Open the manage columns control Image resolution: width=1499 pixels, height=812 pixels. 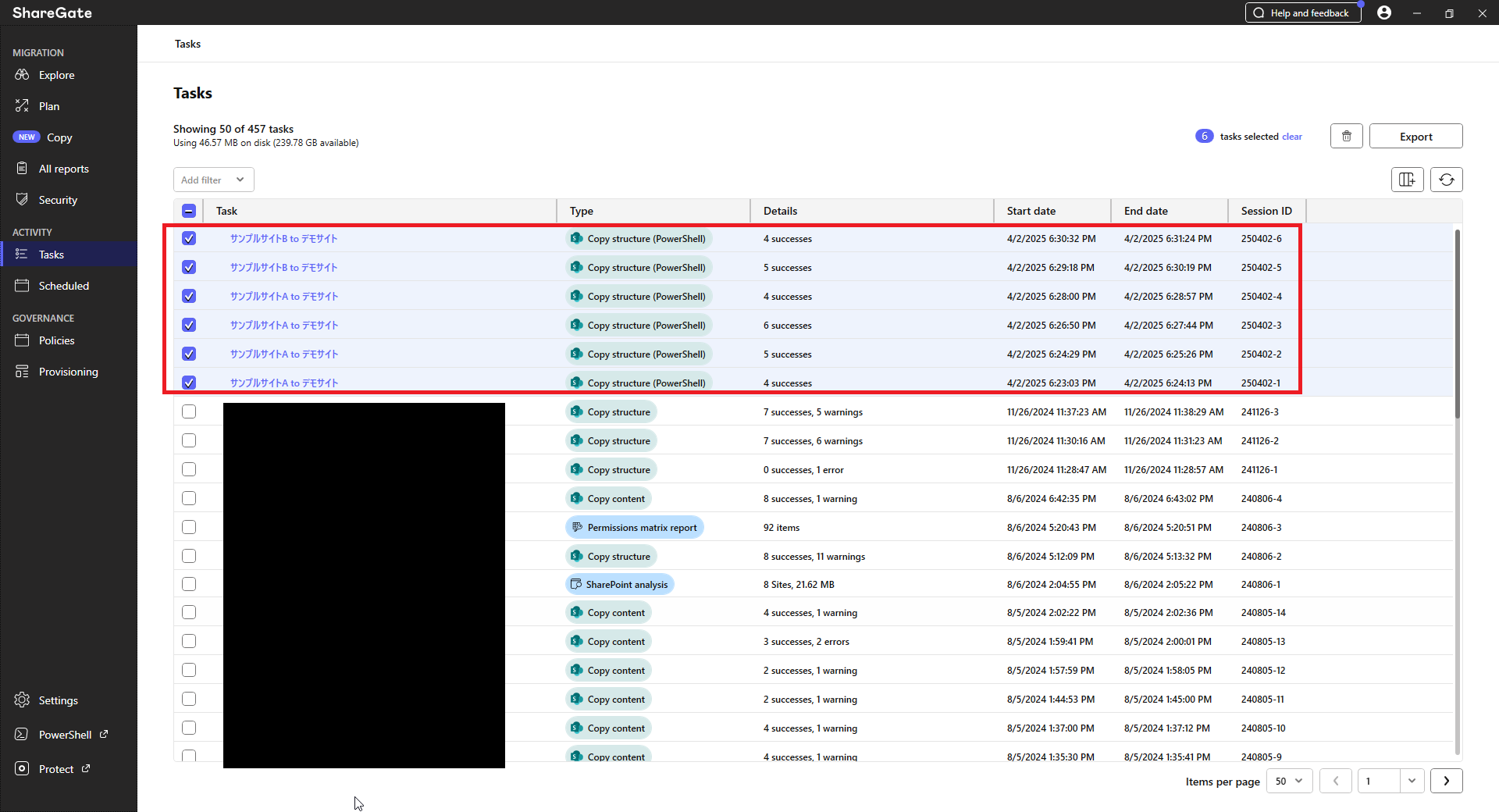pos(1407,179)
